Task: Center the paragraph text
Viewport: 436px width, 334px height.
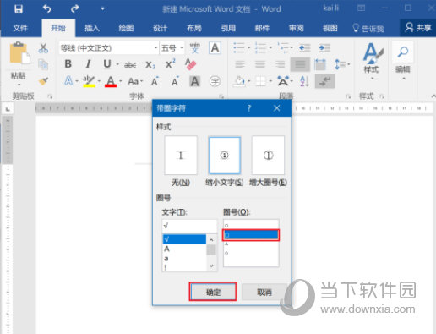Action: coord(260,64)
